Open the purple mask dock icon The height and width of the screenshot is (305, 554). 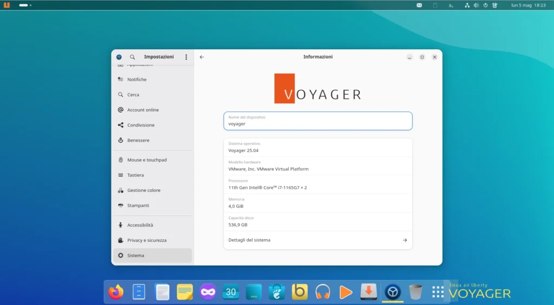coord(208,292)
